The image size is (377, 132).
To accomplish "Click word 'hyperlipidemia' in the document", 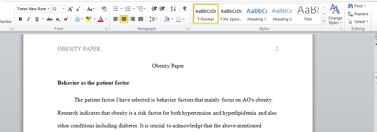I will [239, 113].
